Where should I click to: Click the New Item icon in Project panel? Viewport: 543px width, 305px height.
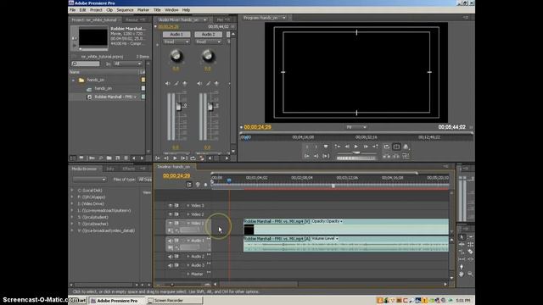click(118, 158)
